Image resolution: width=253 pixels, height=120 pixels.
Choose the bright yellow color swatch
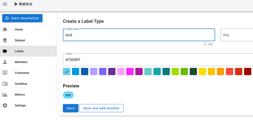pyautogui.click(x=202, y=71)
